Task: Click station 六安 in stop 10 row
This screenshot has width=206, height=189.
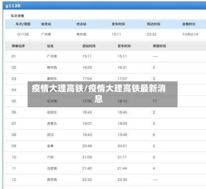Action: (50, 157)
